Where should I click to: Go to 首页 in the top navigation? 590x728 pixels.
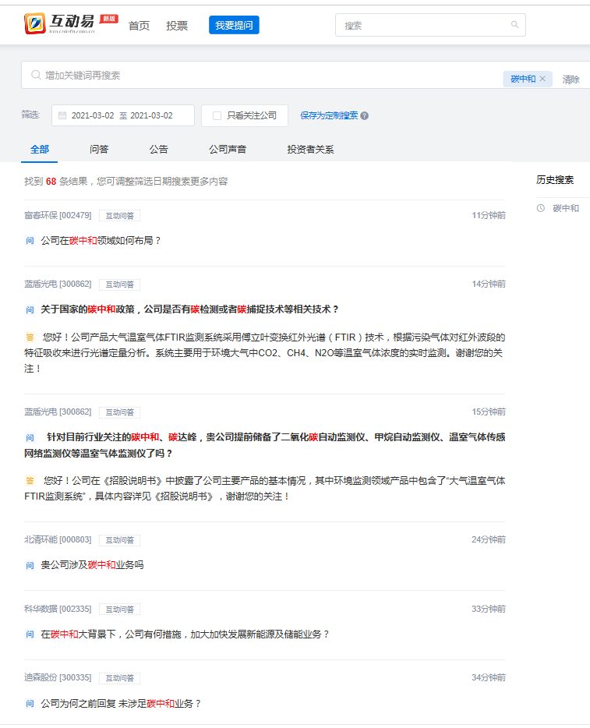coord(139,26)
